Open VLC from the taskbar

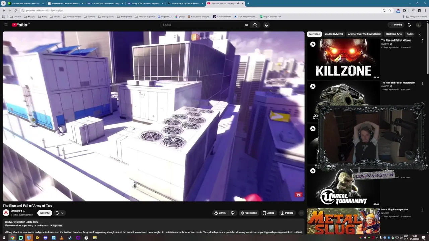[x=62, y=238]
